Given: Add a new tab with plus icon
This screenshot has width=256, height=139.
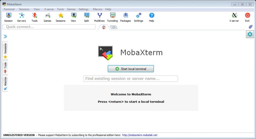Looking at the screenshot, I should [114, 27].
